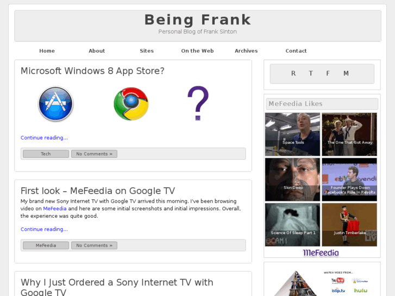Screen dimensions: 395x296
Task: Go to the About page
Action: pyautogui.click(x=97, y=51)
